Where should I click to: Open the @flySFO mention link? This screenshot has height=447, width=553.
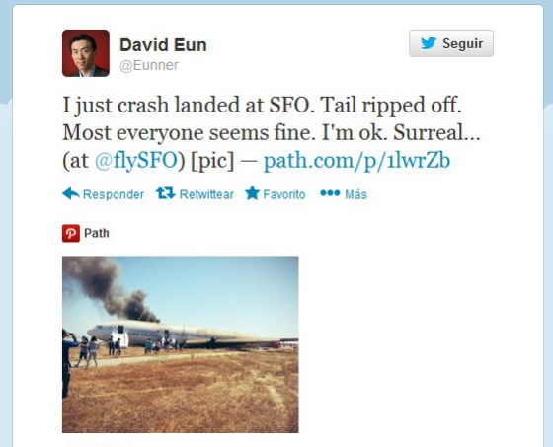pos(136,160)
